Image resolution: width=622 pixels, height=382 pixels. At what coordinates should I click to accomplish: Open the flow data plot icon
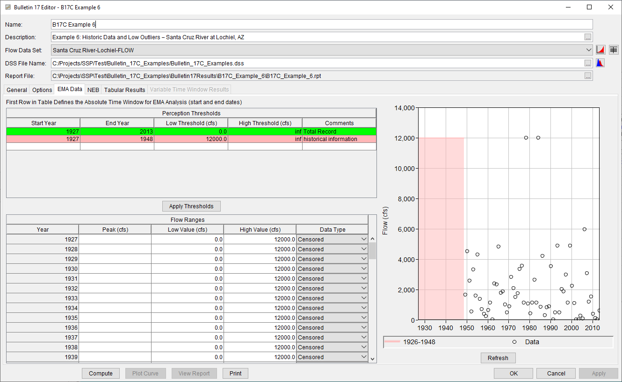[x=601, y=50]
